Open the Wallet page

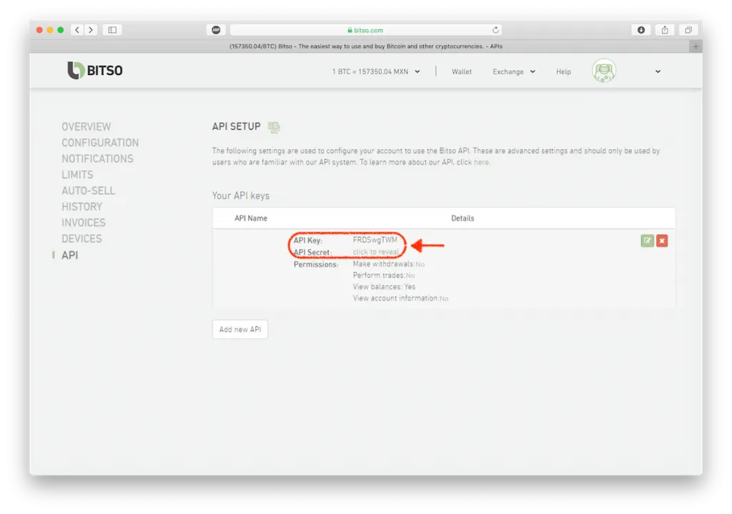462,71
